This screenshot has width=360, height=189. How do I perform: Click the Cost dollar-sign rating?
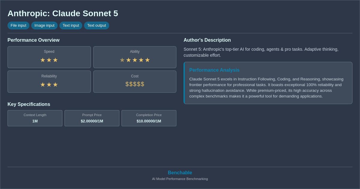click(x=135, y=84)
